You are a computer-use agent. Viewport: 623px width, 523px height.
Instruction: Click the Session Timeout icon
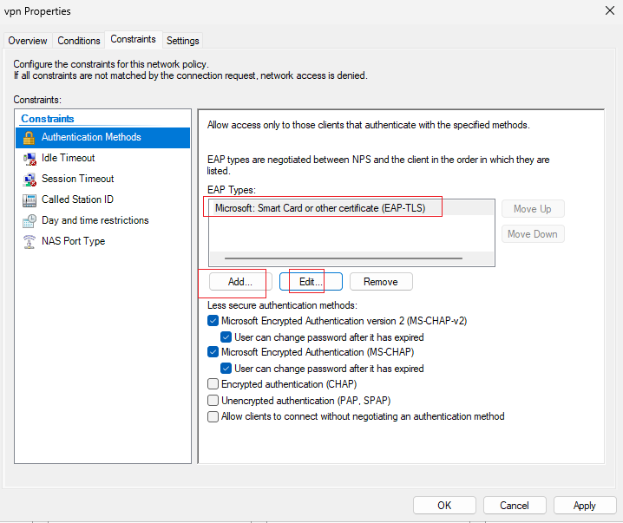tap(30, 180)
